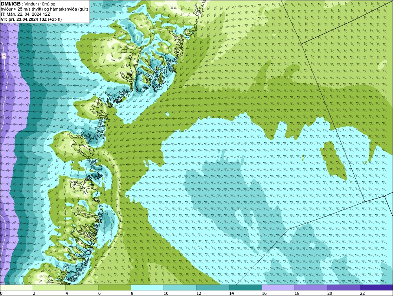Click the 'IT: Mán. 22. 04. 2024 12Z' line
The image size is (393, 296).
click(x=25, y=14)
